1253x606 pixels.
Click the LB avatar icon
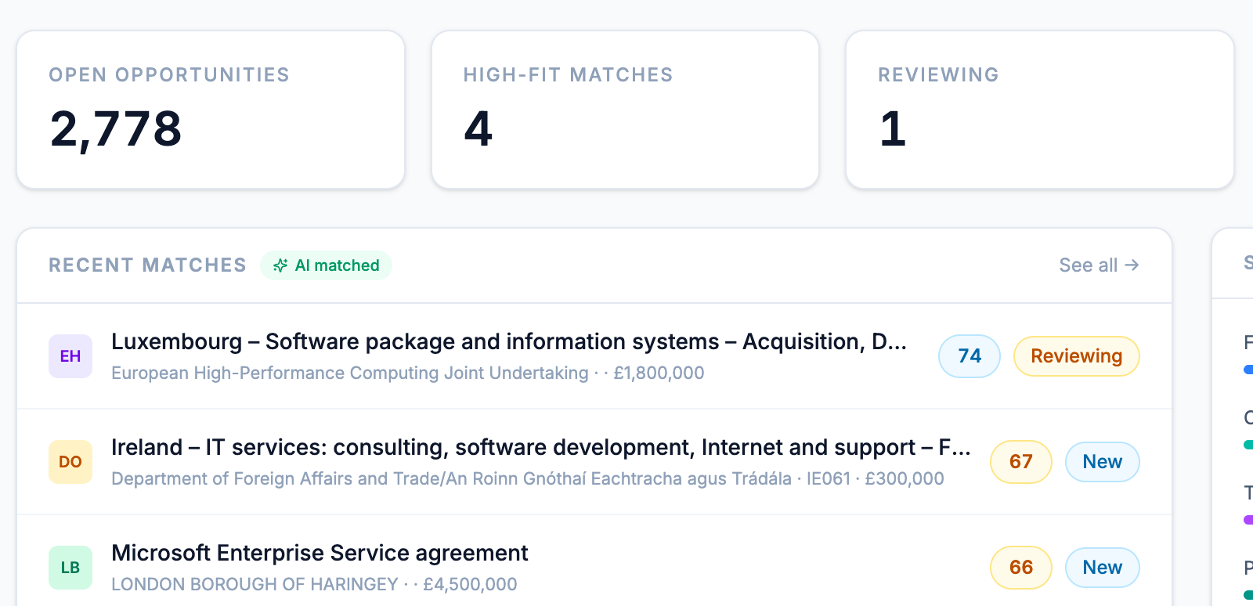click(70, 568)
